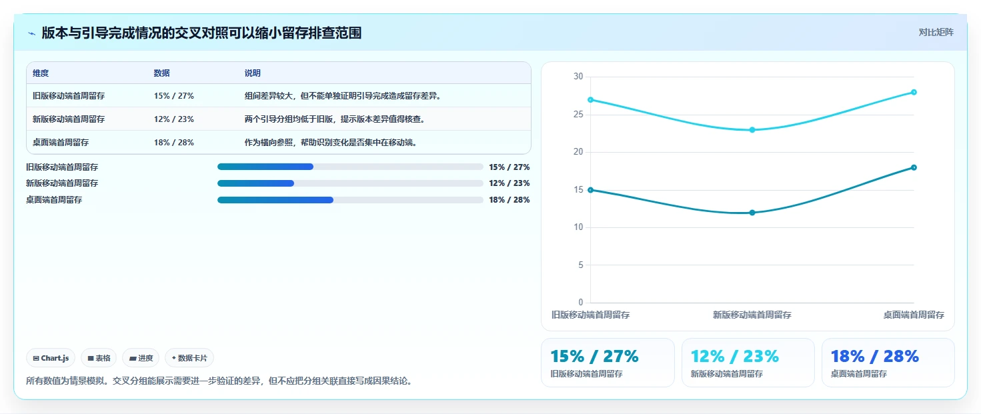Screen dimensions: 981x414
Task: Click the upper line point at 旧版移动端
Action: click(x=590, y=99)
